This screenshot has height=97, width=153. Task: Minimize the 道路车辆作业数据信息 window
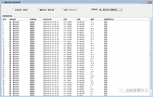pos(141,3)
